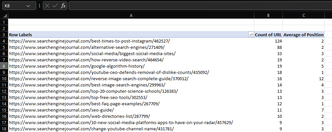332x132 pixels.
Task: Select alternative-search-engines URL cell
Action: click(x=131, y=48)
